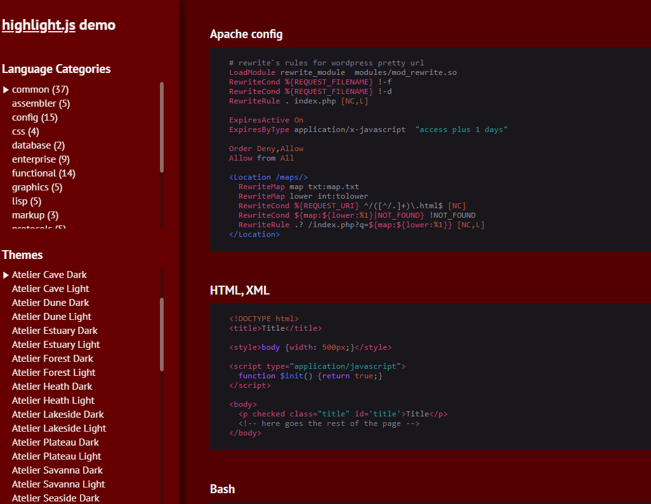Switch to Atelier Dune Light theme
Viewport: 651px width, 504px height.
[x=51, y=317]
